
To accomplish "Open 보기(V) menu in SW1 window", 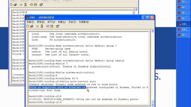I will pos(51,22).
